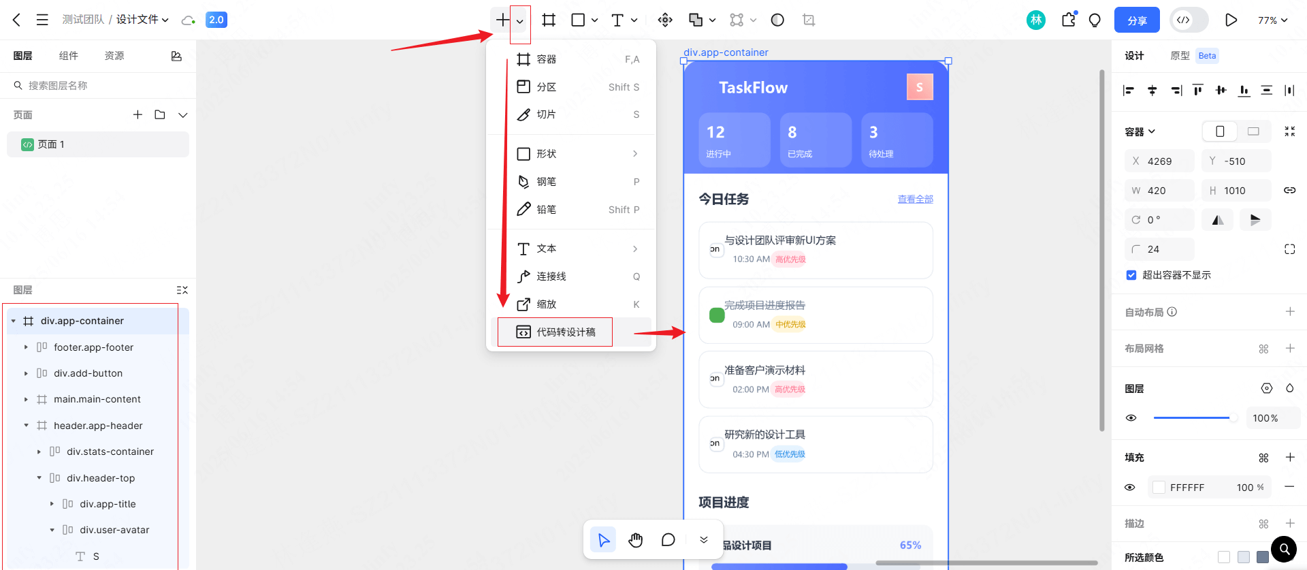Collapse the div.app-container layer tree
Screen dimensions: 1307x570
point(14,321)
